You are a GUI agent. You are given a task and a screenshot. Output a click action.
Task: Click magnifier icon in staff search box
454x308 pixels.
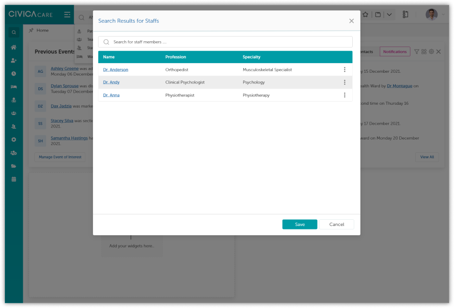tap(106, 42)
